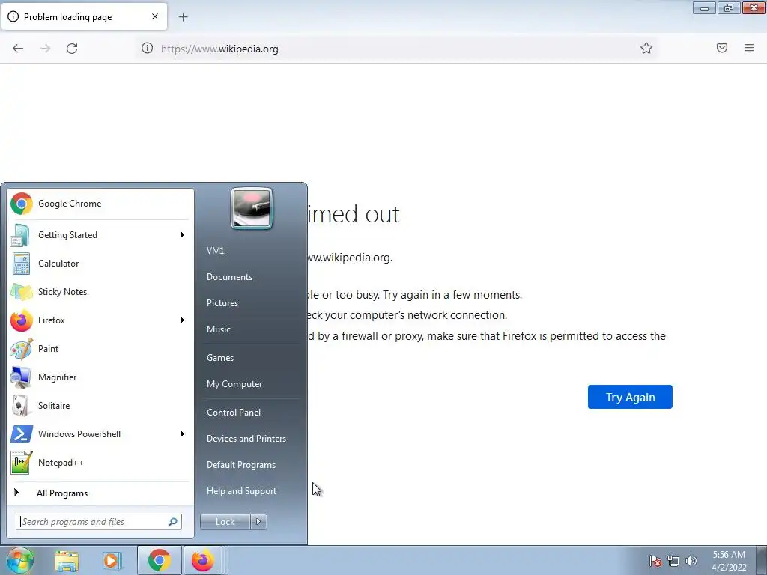
Task: Open Default Programs
Action: (x=240, y=465)
